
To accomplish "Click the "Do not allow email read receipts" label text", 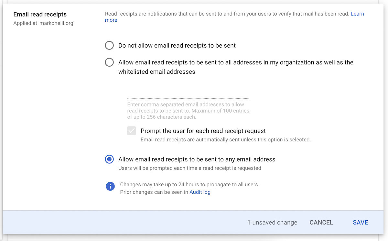I will [x=177, y=46].
